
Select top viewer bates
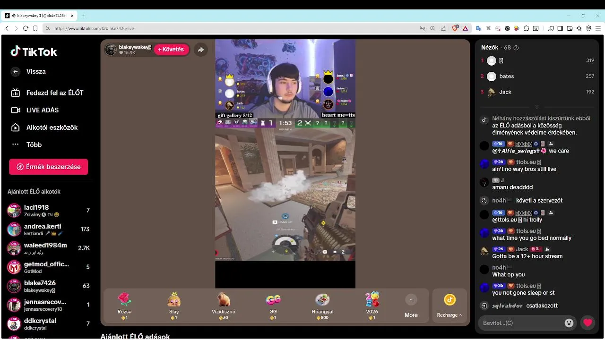point(537,76)
